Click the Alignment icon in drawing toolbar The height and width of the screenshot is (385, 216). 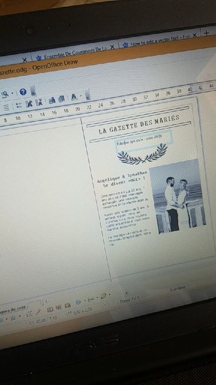point(91,299)
